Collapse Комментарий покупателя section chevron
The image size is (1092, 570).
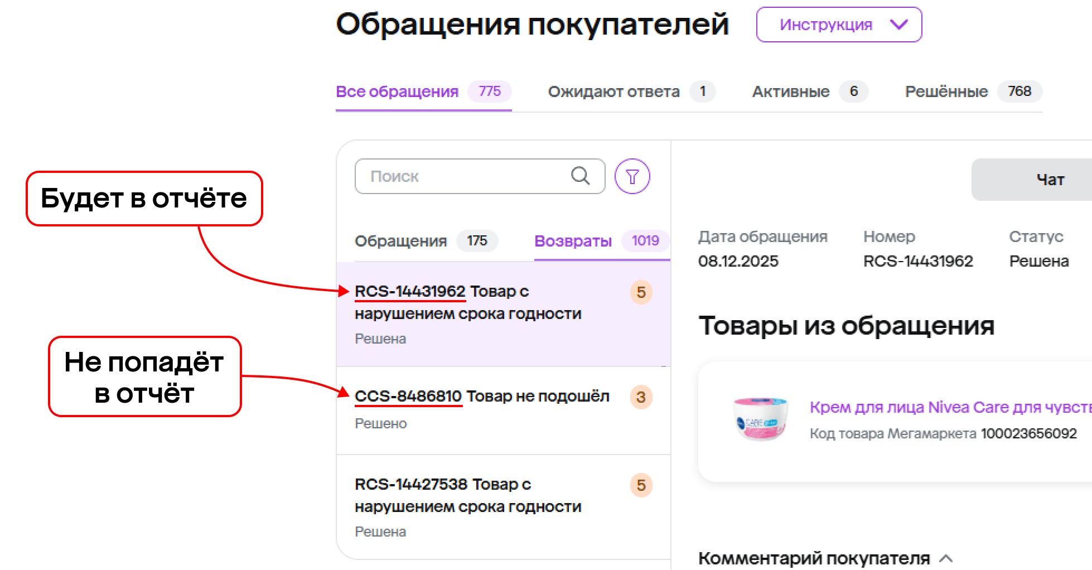[946, 558]
